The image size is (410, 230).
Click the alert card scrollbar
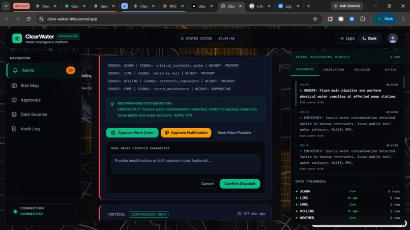(x=279, y=67)
